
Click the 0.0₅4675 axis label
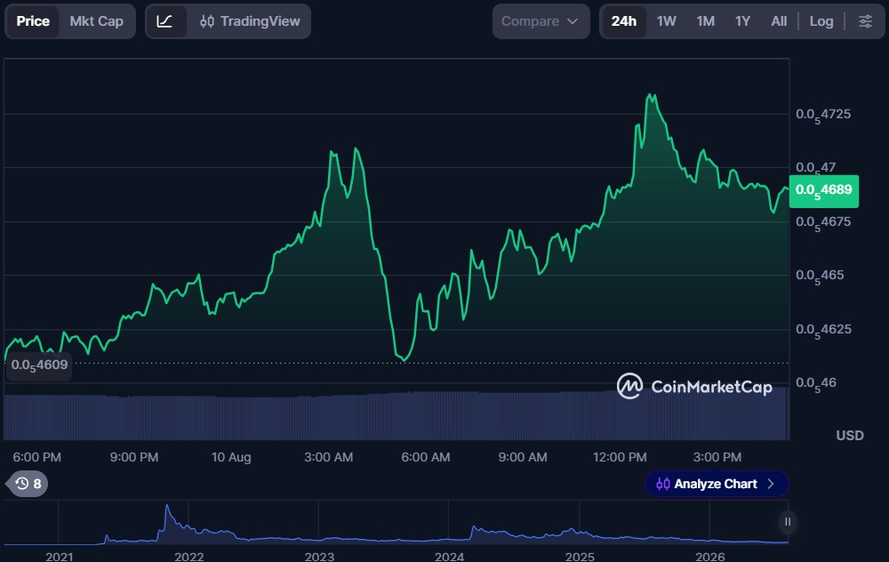point(823,223)
